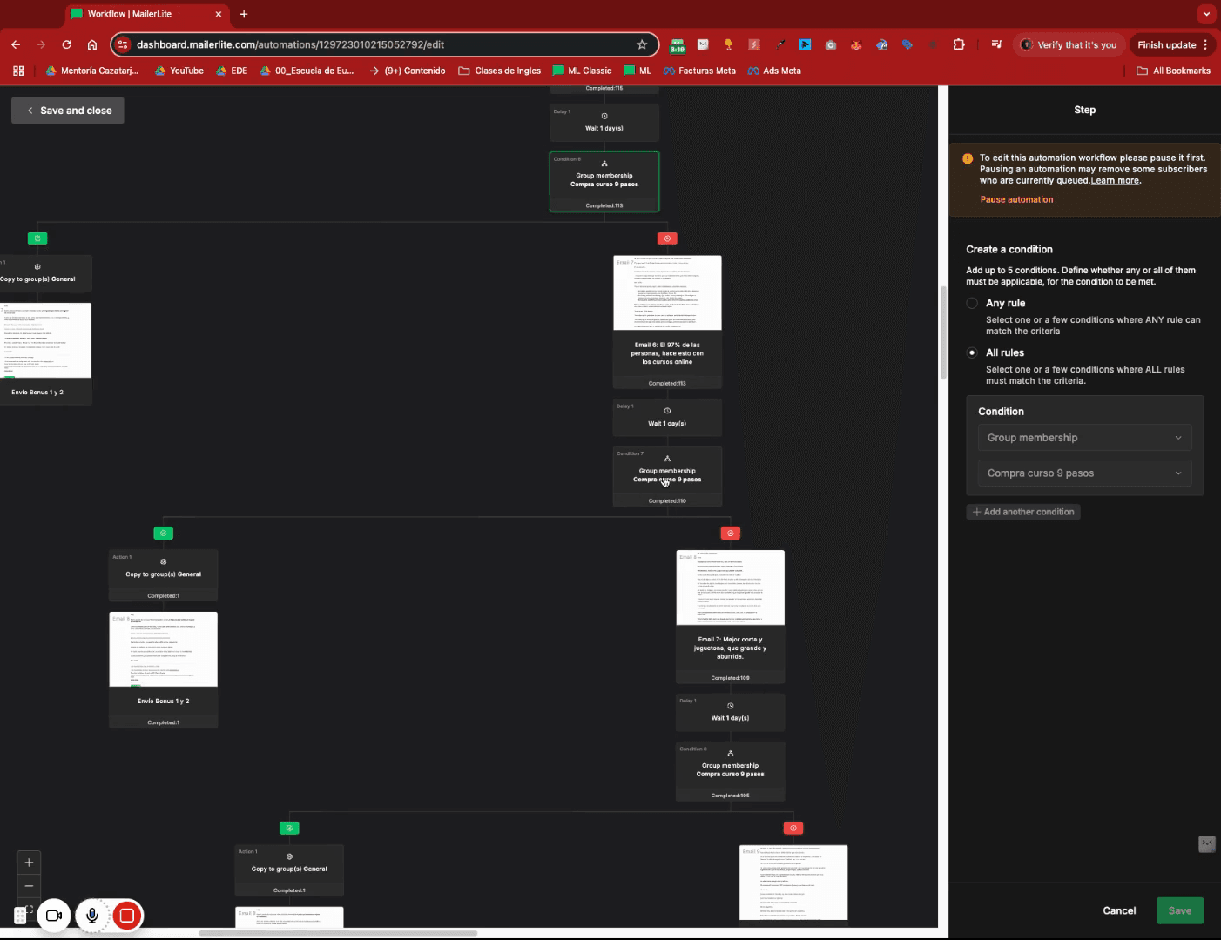Viewport: 1221px width, 940px height.
Task: Click the red no-branch icon under Condition 8
Action: (793, 828)
